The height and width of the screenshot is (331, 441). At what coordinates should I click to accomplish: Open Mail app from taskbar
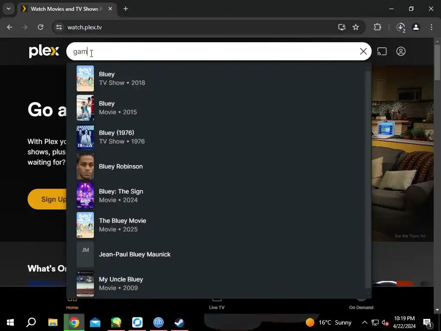(95, 322)
